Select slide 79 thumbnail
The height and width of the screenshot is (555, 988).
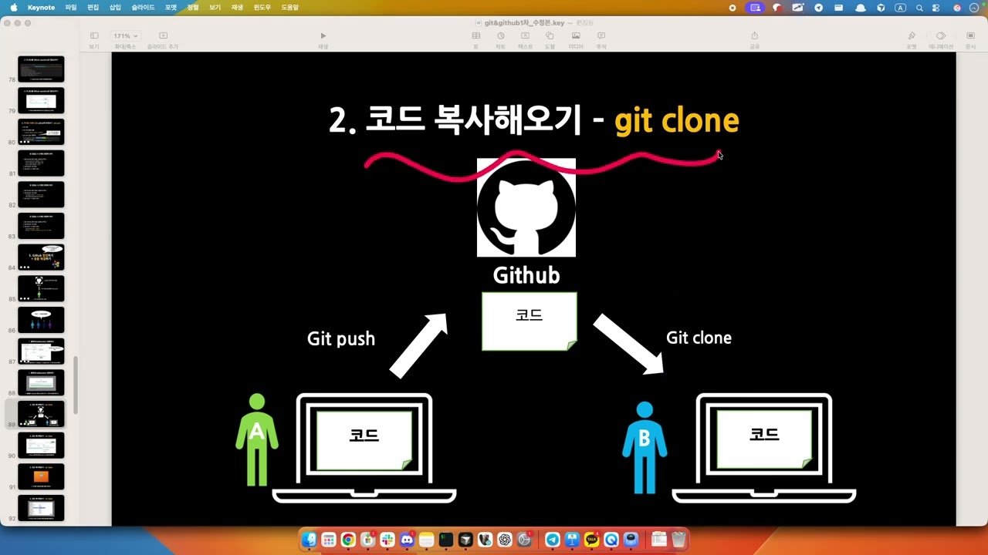(x=41, y=100)
